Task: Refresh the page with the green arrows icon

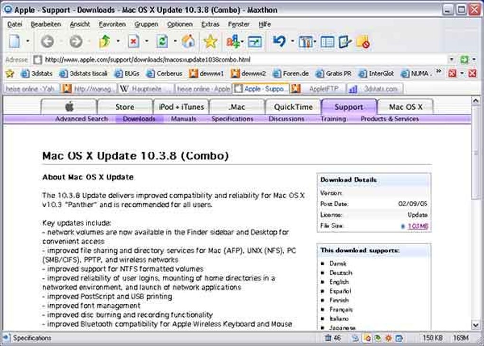Action: click(162, 41)
